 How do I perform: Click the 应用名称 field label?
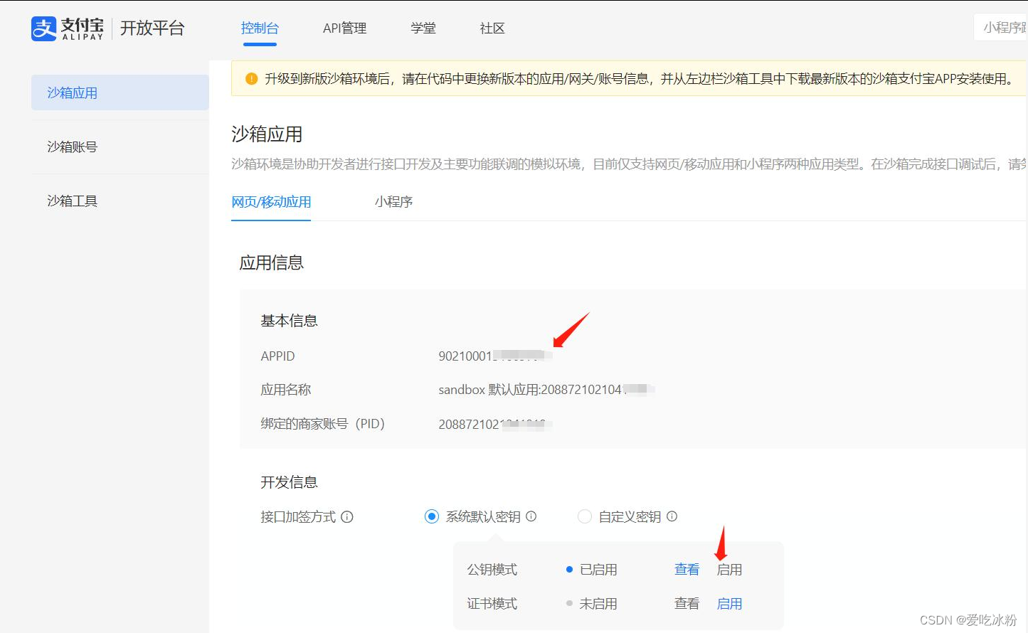(x=285, y=390)
